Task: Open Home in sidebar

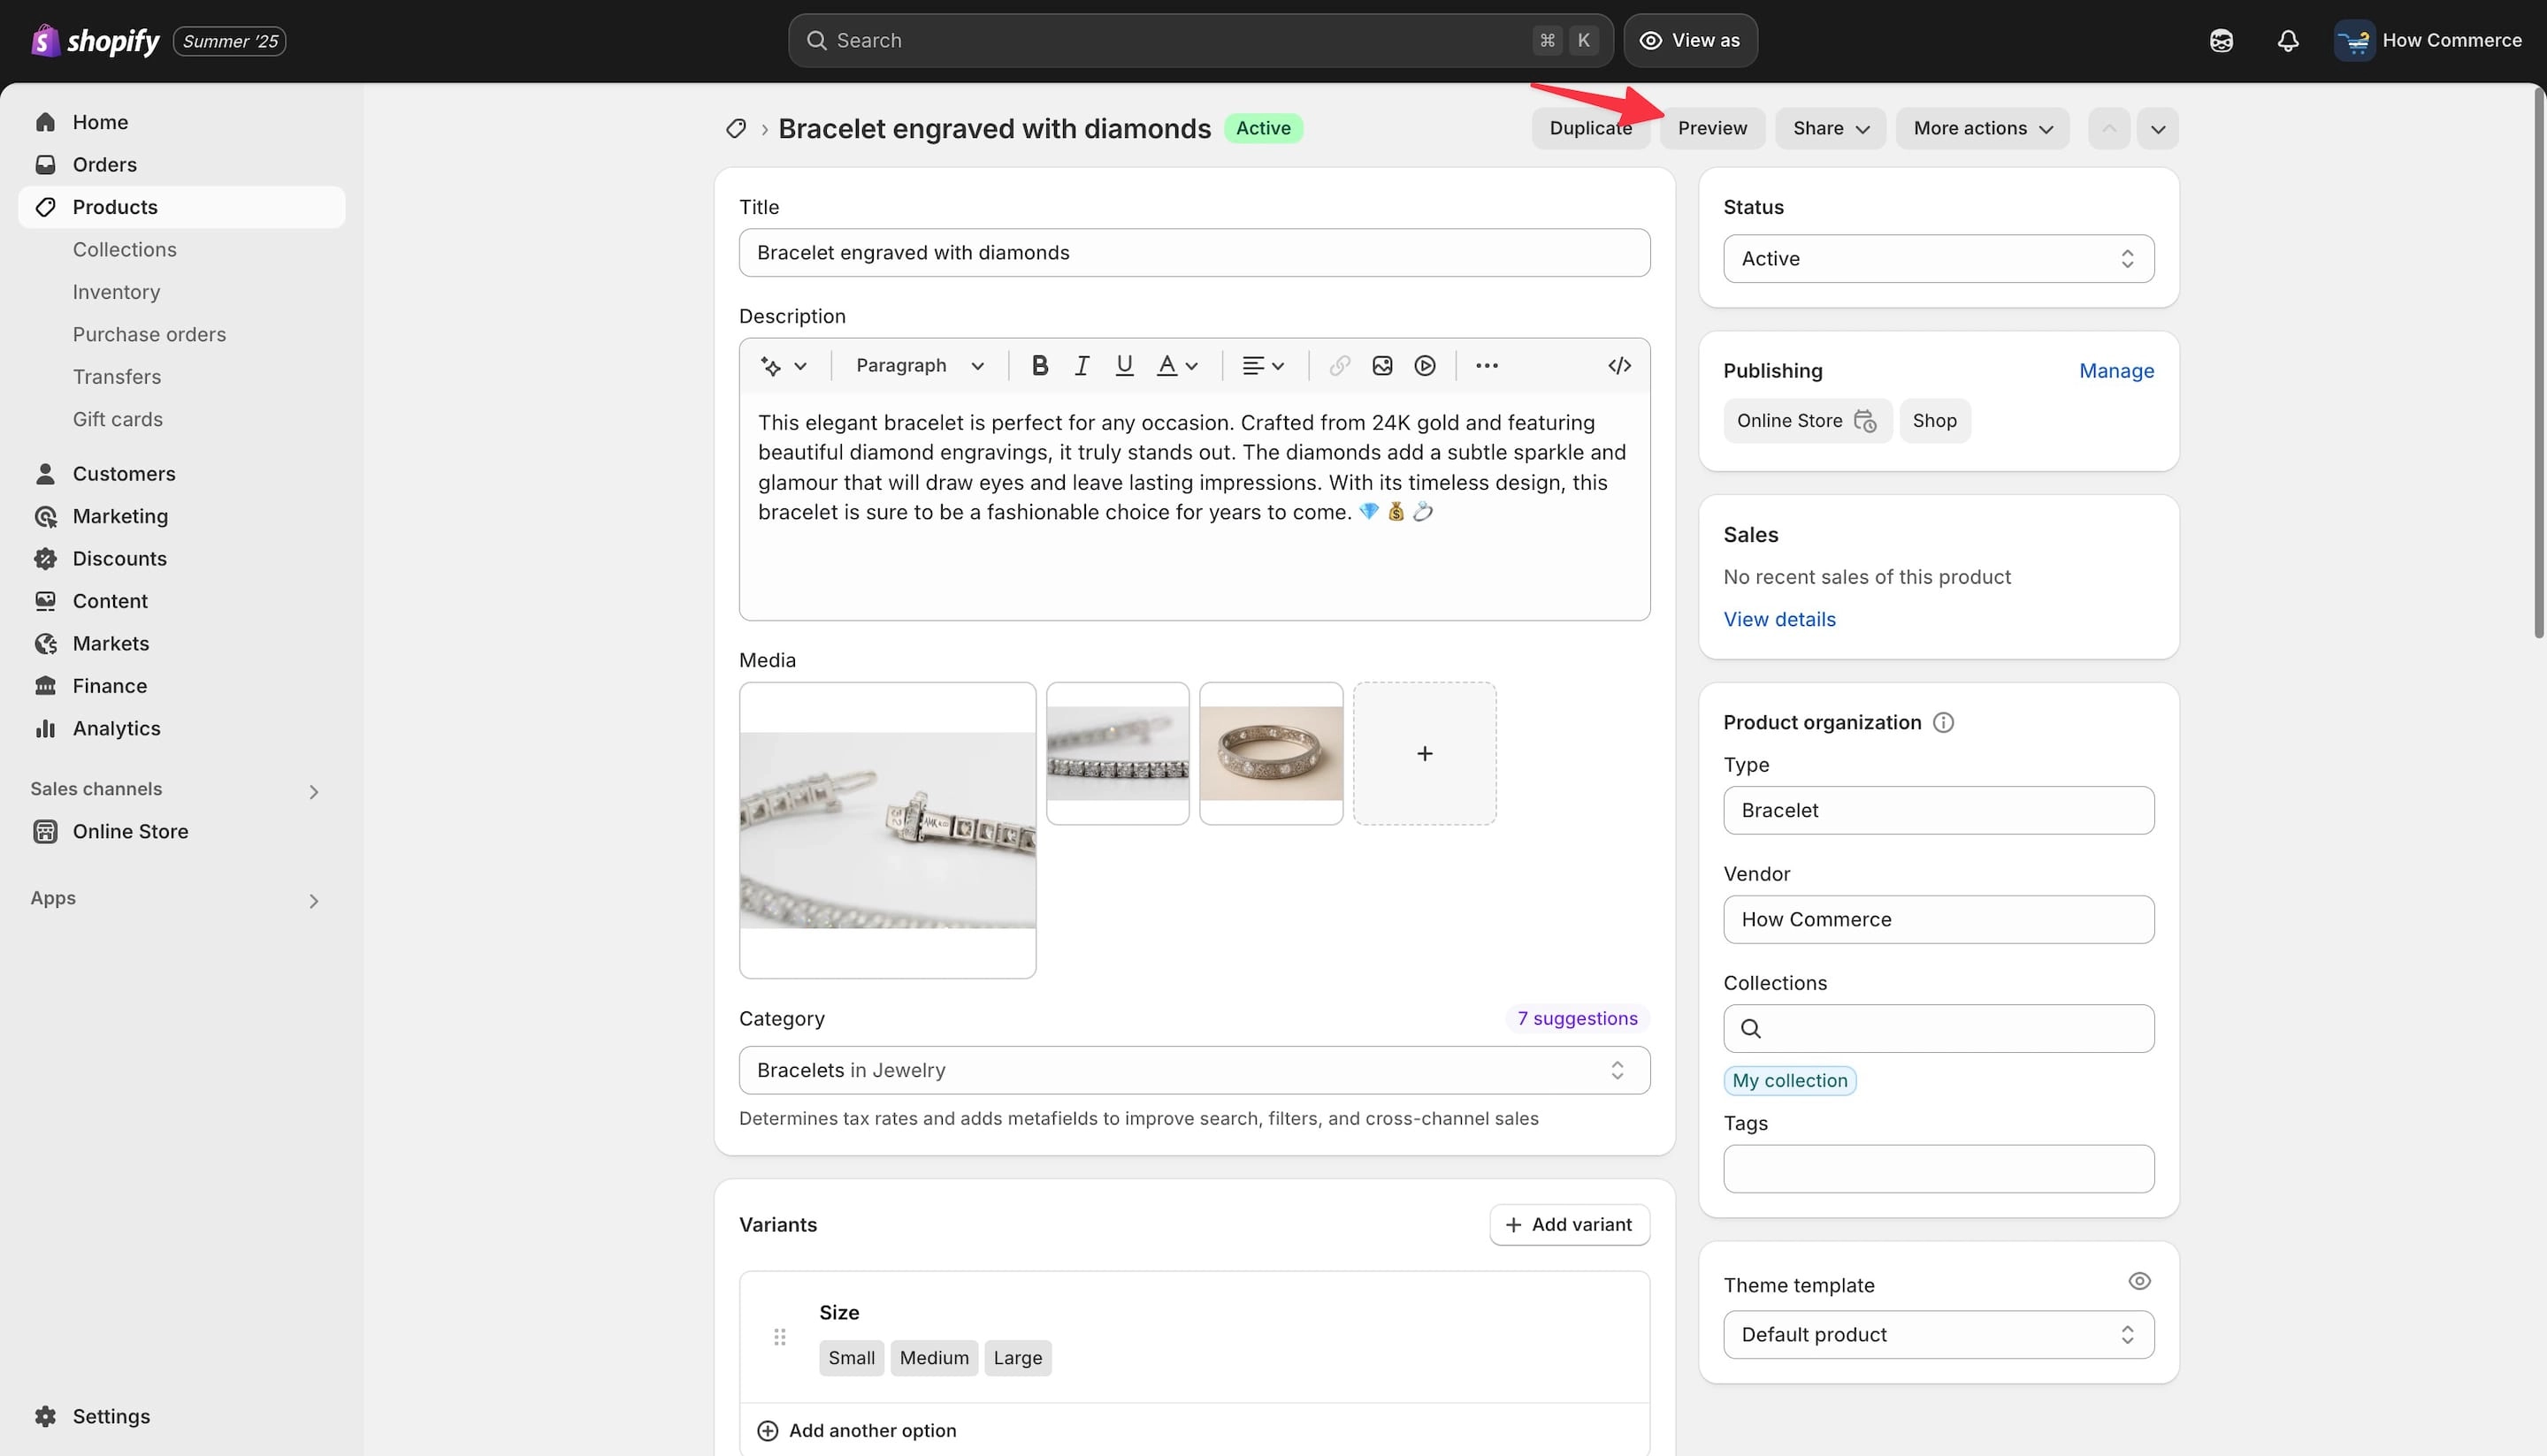Action: tap(181, 122)
